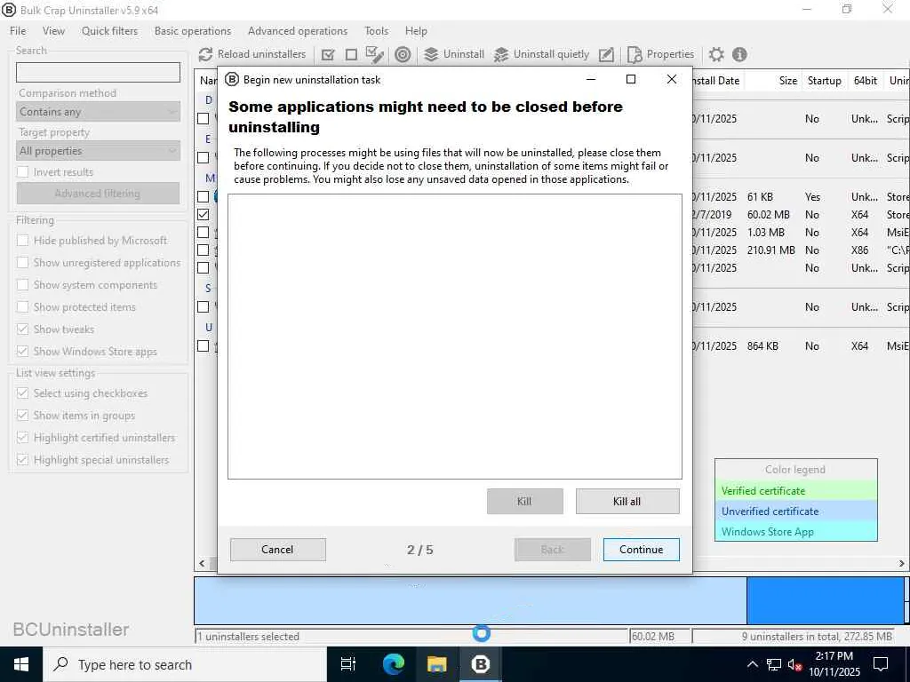The image size is (910, 682).
Task: Check the 864 KB row checkbox
Action: click(x=204, y=345)
